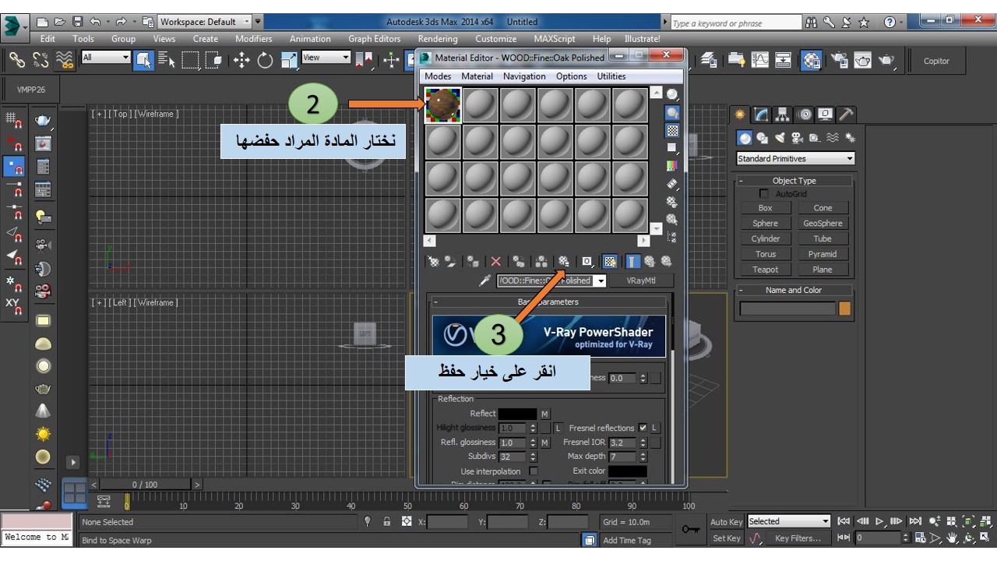Click the VRayMtl material type button
997x561 pixels.
click(x=643, y=280)
